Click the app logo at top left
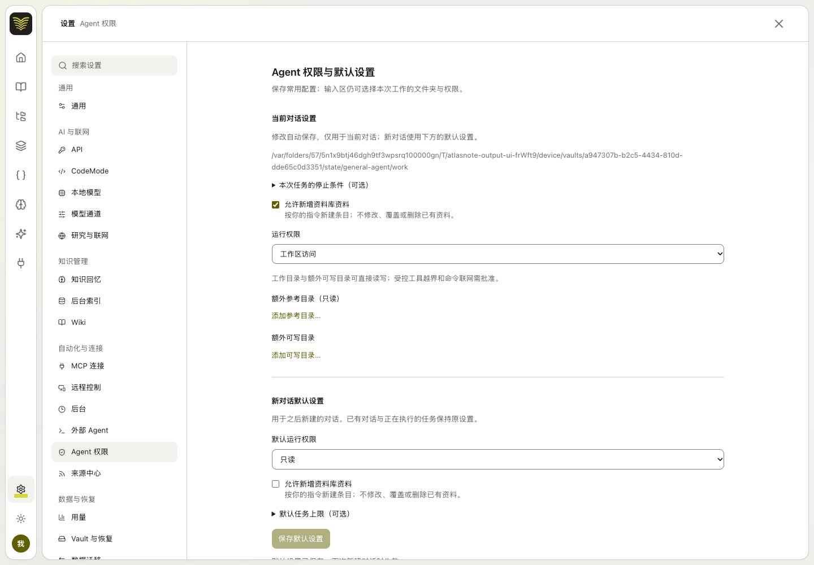The image size is (814, 565). (x=21, y=24)
